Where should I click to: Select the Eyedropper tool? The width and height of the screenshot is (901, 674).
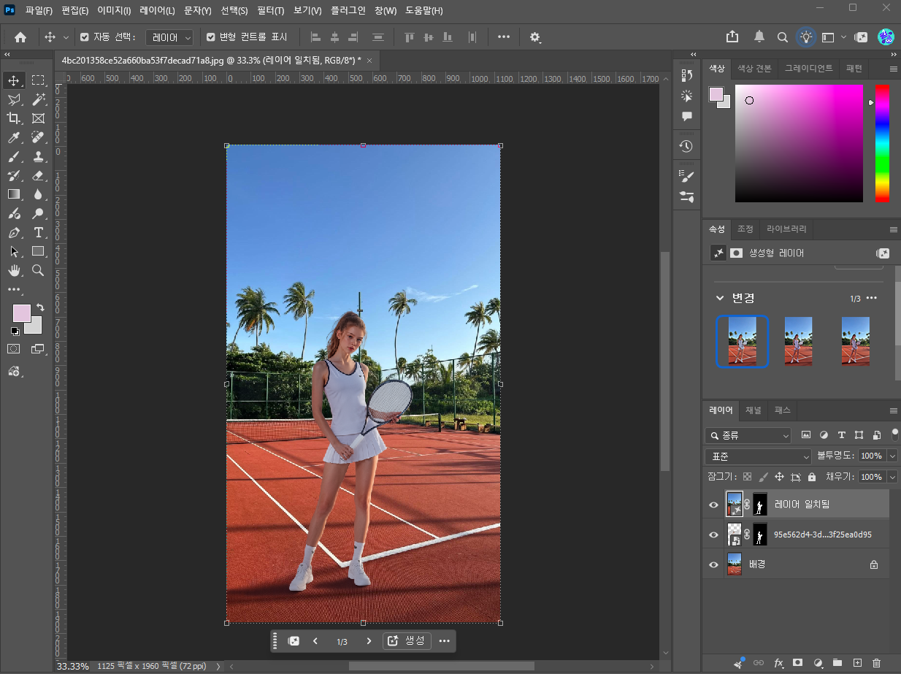[14, 137]
